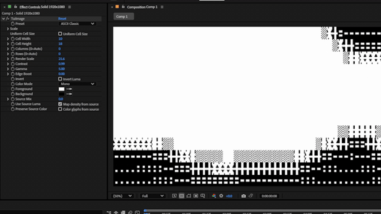Viewport: 381px width, 214px height.
Task: Open the grid and guide options icon
Action: pyautogui.click(x=203, y=196)
